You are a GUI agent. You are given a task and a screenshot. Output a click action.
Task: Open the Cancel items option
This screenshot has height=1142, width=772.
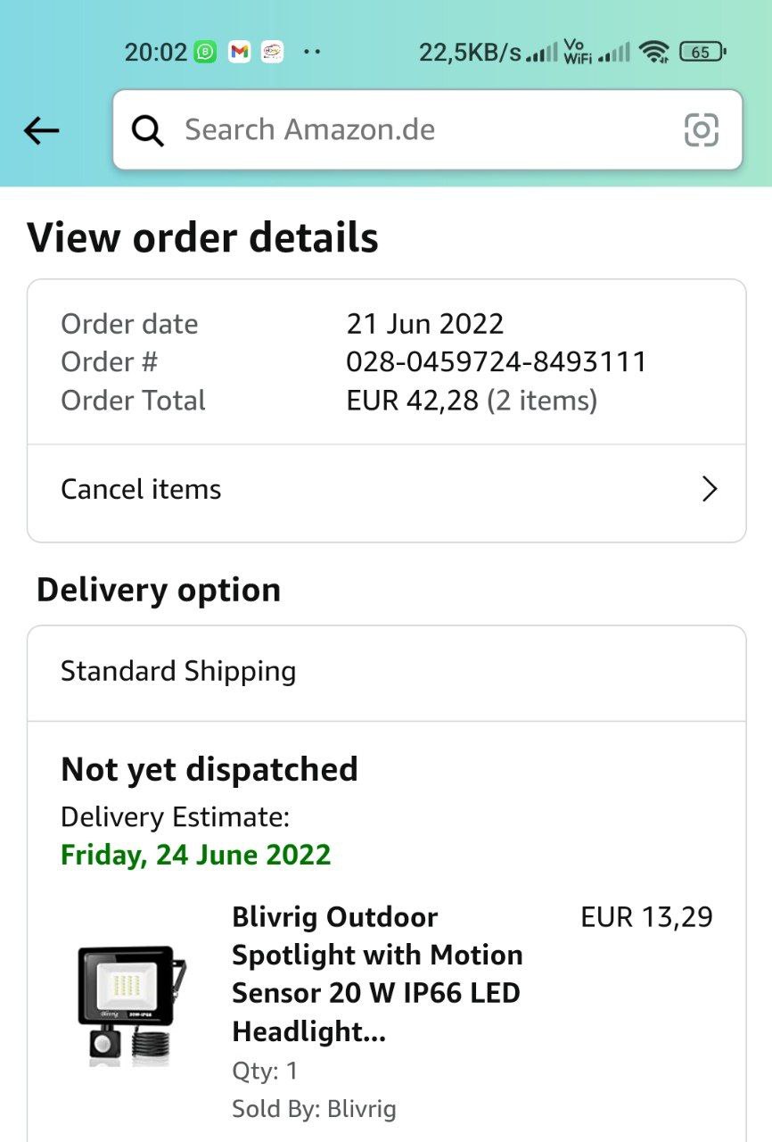[141, 489]
